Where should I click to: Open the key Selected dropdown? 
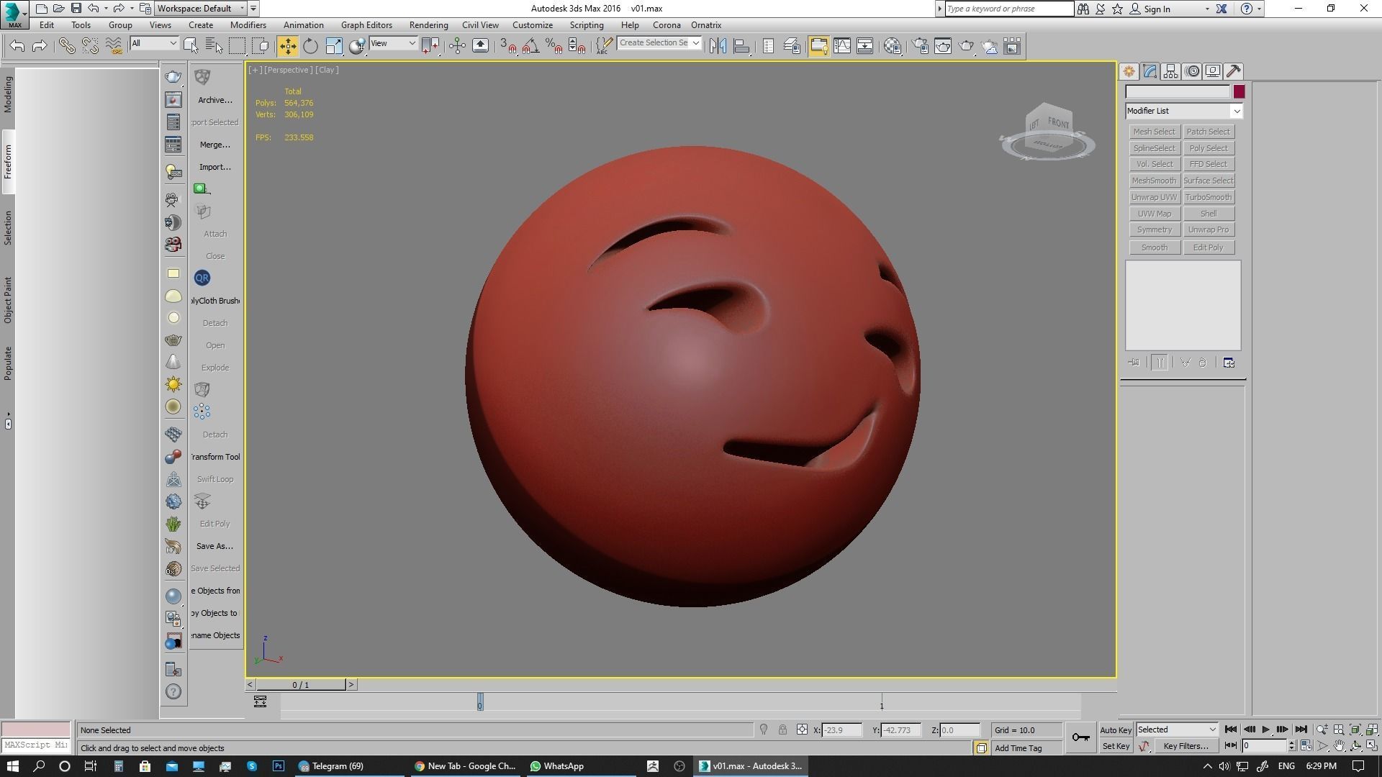(x=1177, y=730)
